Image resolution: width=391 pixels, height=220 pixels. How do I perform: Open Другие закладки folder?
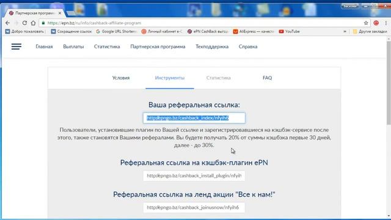pyautogui.click(x=370, y=31)
